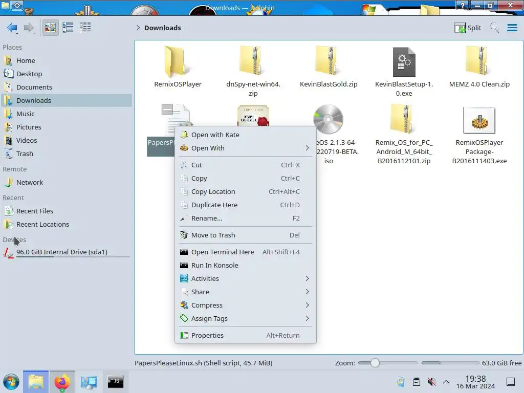The width and height of the screenshot is (524, 393).
Task: Choose Copy from the context menu
Action: [245, 179]
